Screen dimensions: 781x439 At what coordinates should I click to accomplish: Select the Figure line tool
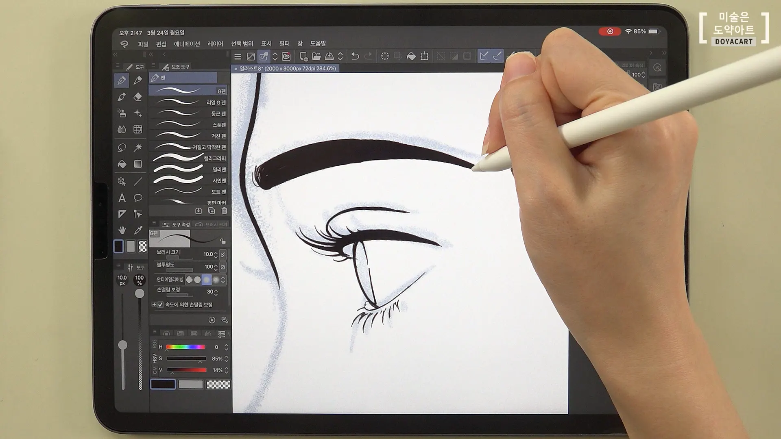(138, 181)
